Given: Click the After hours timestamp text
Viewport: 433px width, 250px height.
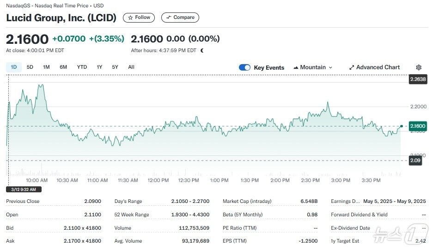Looking at the screenshot, I should 164,50.
